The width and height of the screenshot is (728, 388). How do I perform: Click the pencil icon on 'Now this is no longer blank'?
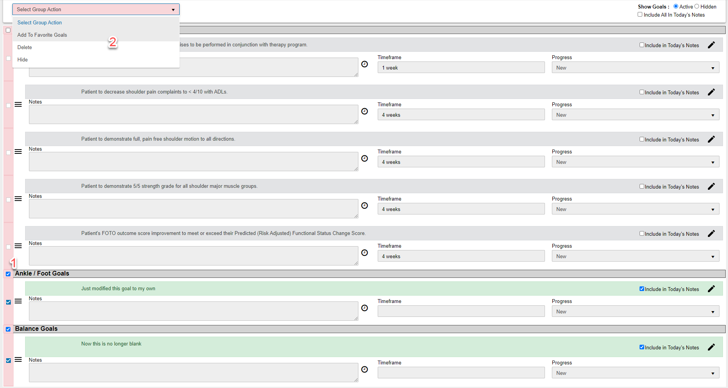(711, 347)
